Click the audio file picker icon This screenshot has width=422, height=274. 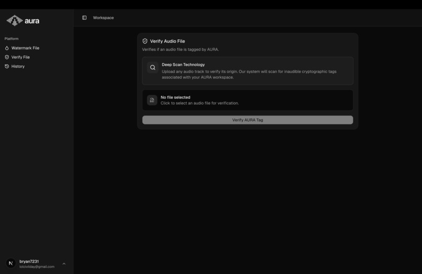(152, 100)
